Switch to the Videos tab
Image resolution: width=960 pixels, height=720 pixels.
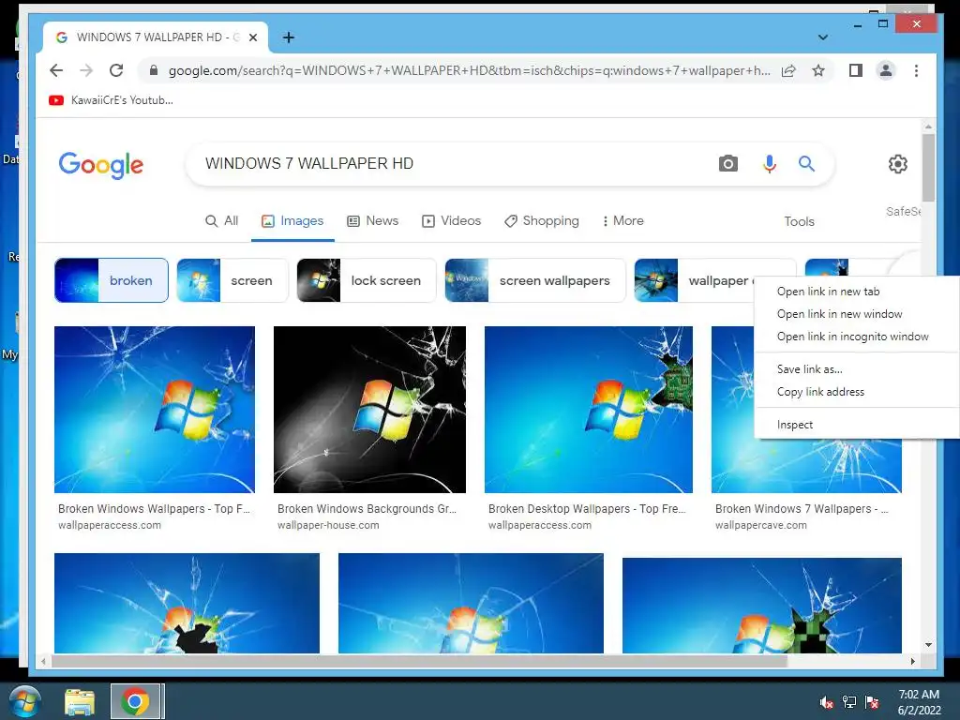click(x=451, y=221)
